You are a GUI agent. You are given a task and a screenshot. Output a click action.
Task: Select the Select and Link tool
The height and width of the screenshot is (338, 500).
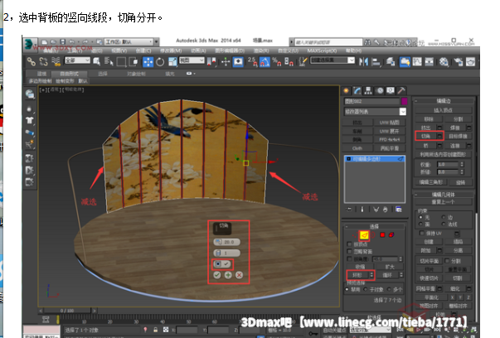point(32,61)
